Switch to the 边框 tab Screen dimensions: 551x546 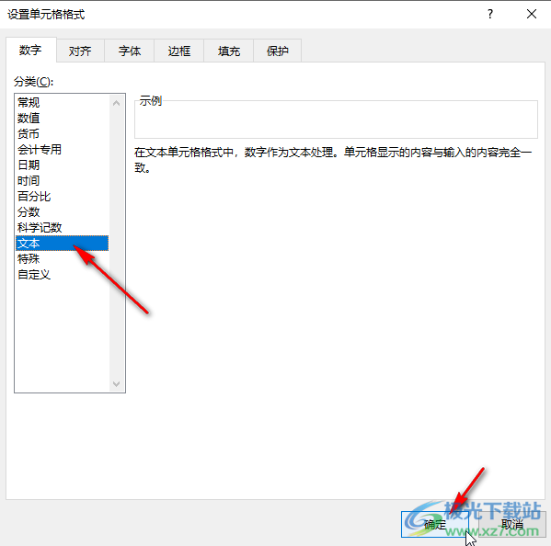click(x=178, y=51)
